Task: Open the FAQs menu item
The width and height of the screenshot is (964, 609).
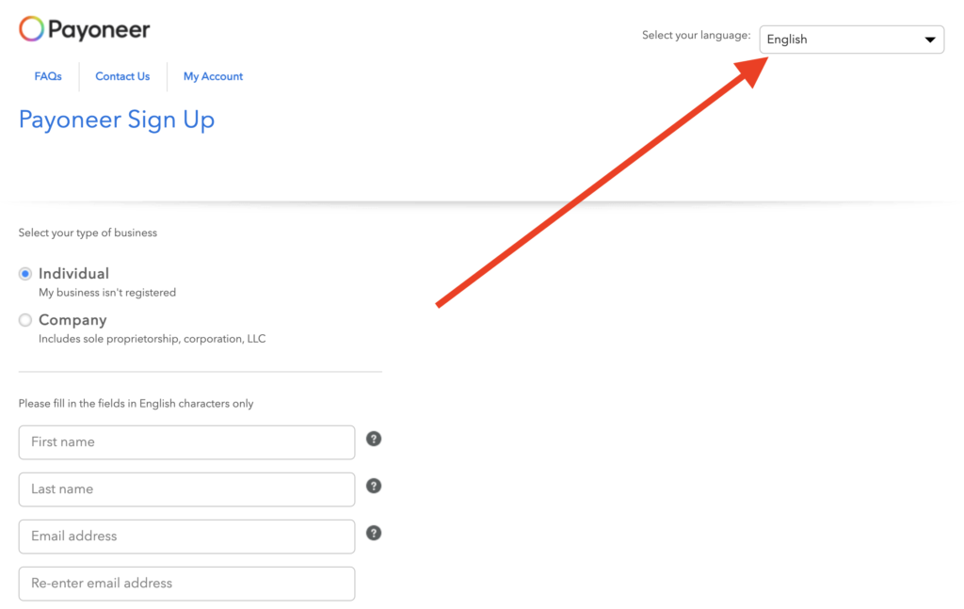Action: (48, 76)
